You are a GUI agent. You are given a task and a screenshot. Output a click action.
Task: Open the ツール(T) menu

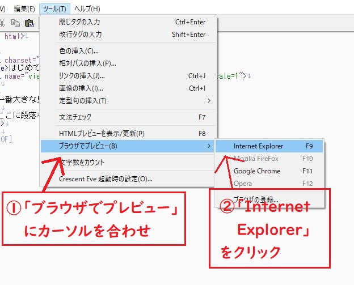point(55,8)
